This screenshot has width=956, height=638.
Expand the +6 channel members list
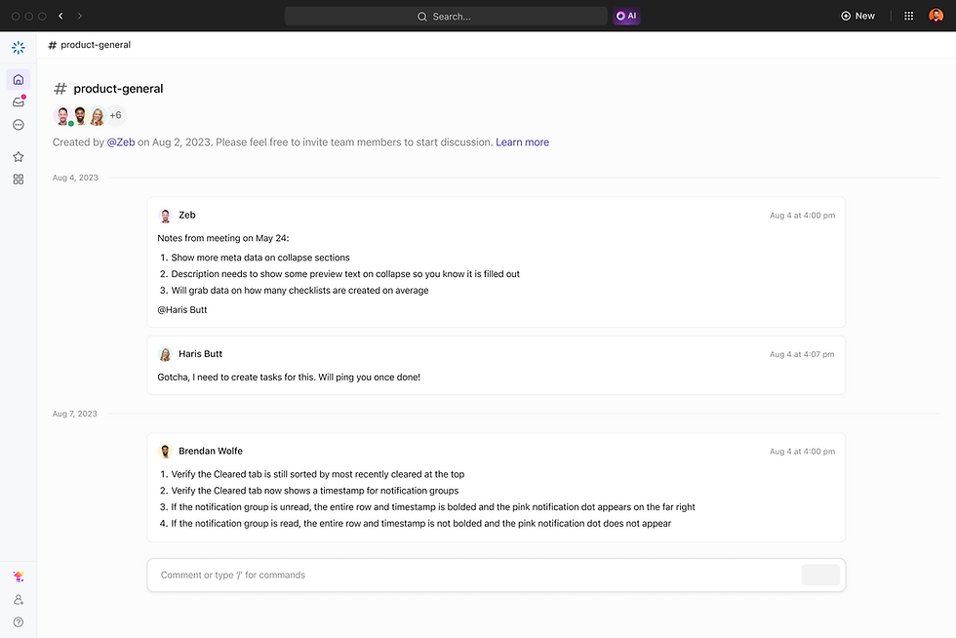[115, 114]
